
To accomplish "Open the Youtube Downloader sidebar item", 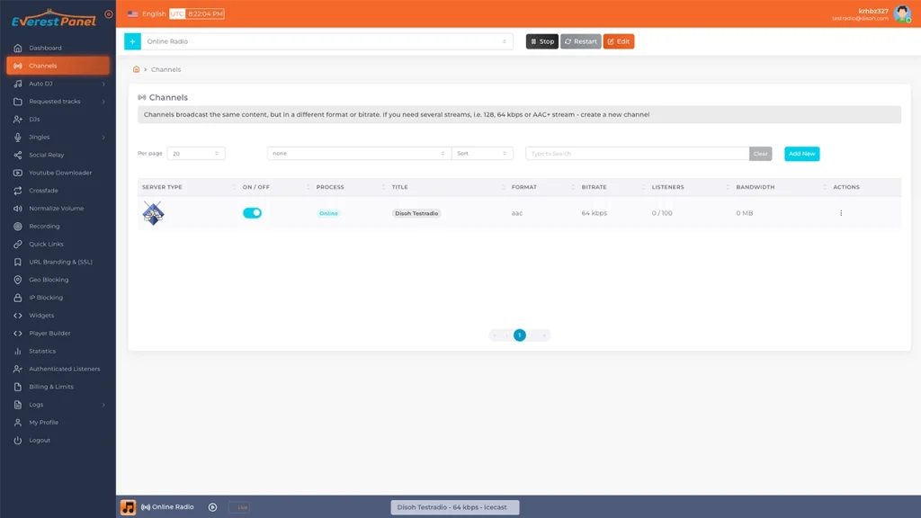I will 59,173.
